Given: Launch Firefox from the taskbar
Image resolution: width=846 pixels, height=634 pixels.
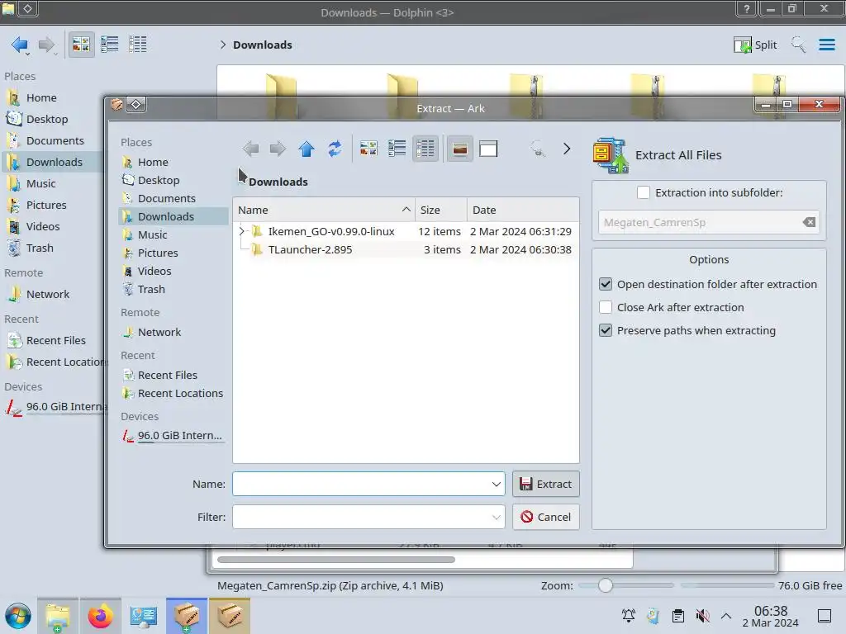Looking at the screenshot, I should [100, 616].
